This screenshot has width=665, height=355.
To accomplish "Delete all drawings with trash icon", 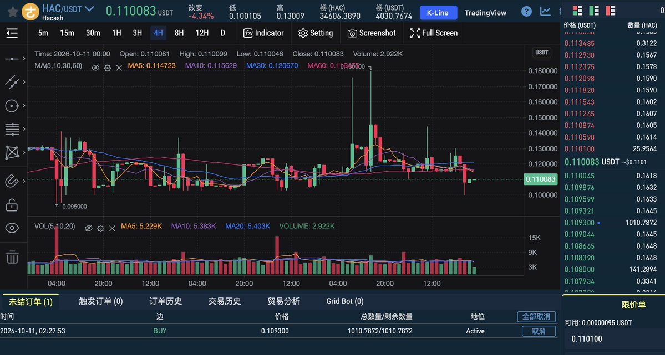I will pyautogui.click(x=12, y=257).
